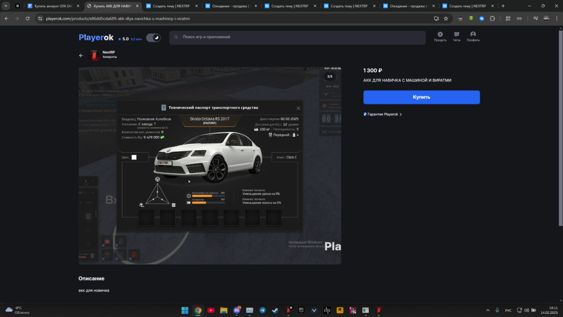The width and height of the screenshot is (563, 317).
Task: Switch to the Купить аккаунт GTA SA tab
Action: point(53,6)
